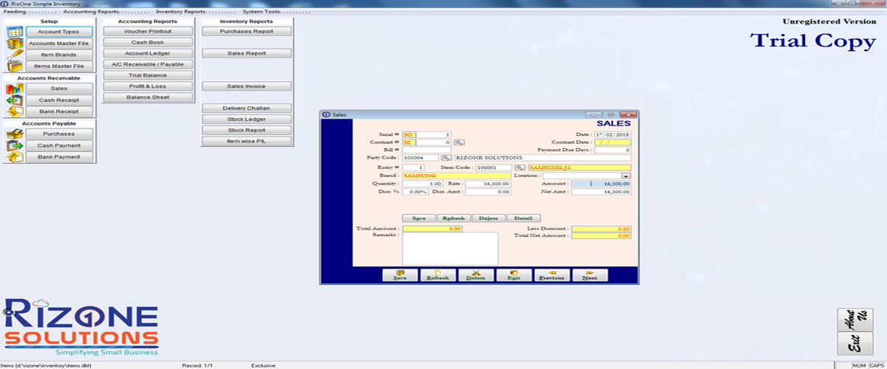887x369 pixels.
Task: Open Item Brands setup
Action: 59,55
